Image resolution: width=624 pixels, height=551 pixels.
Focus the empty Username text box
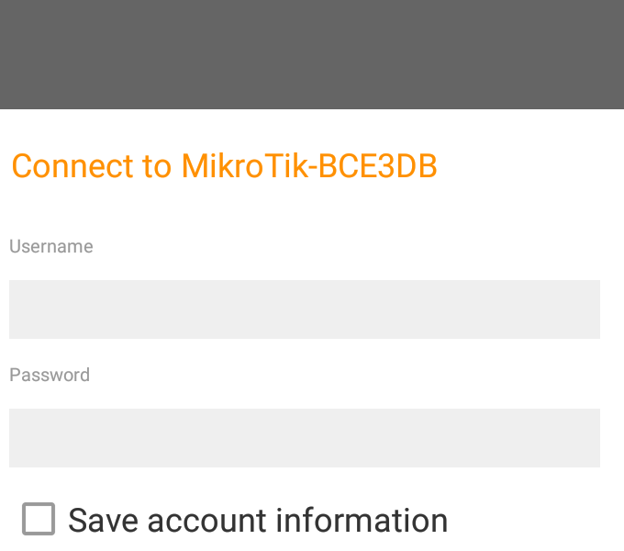point(305,309)
